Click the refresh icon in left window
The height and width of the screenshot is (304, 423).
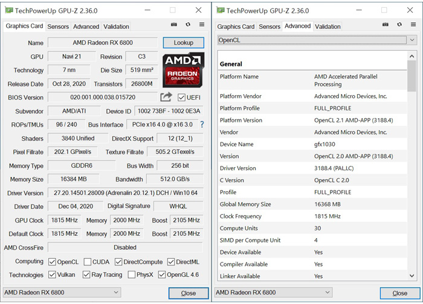coord(188,25)
